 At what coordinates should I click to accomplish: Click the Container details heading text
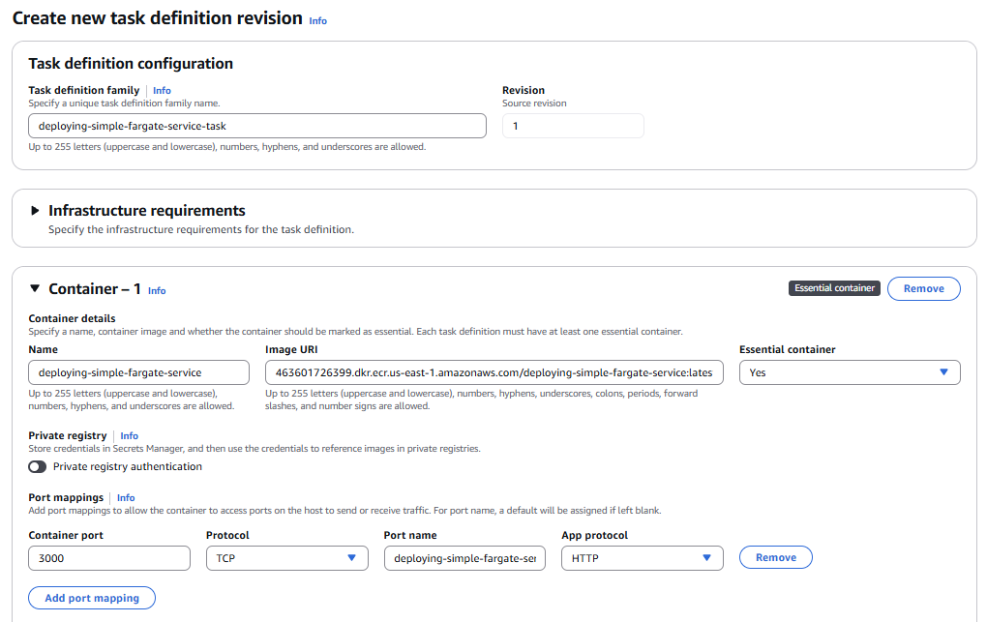click(x=72, y=318)
